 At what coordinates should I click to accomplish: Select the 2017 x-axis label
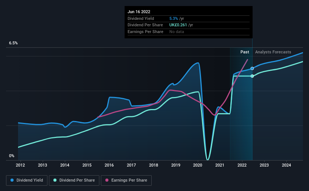click(x=131, y=165)
